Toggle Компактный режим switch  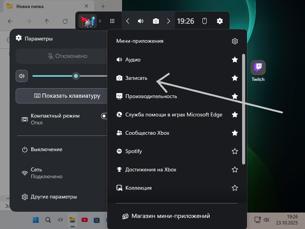[104, 116]
